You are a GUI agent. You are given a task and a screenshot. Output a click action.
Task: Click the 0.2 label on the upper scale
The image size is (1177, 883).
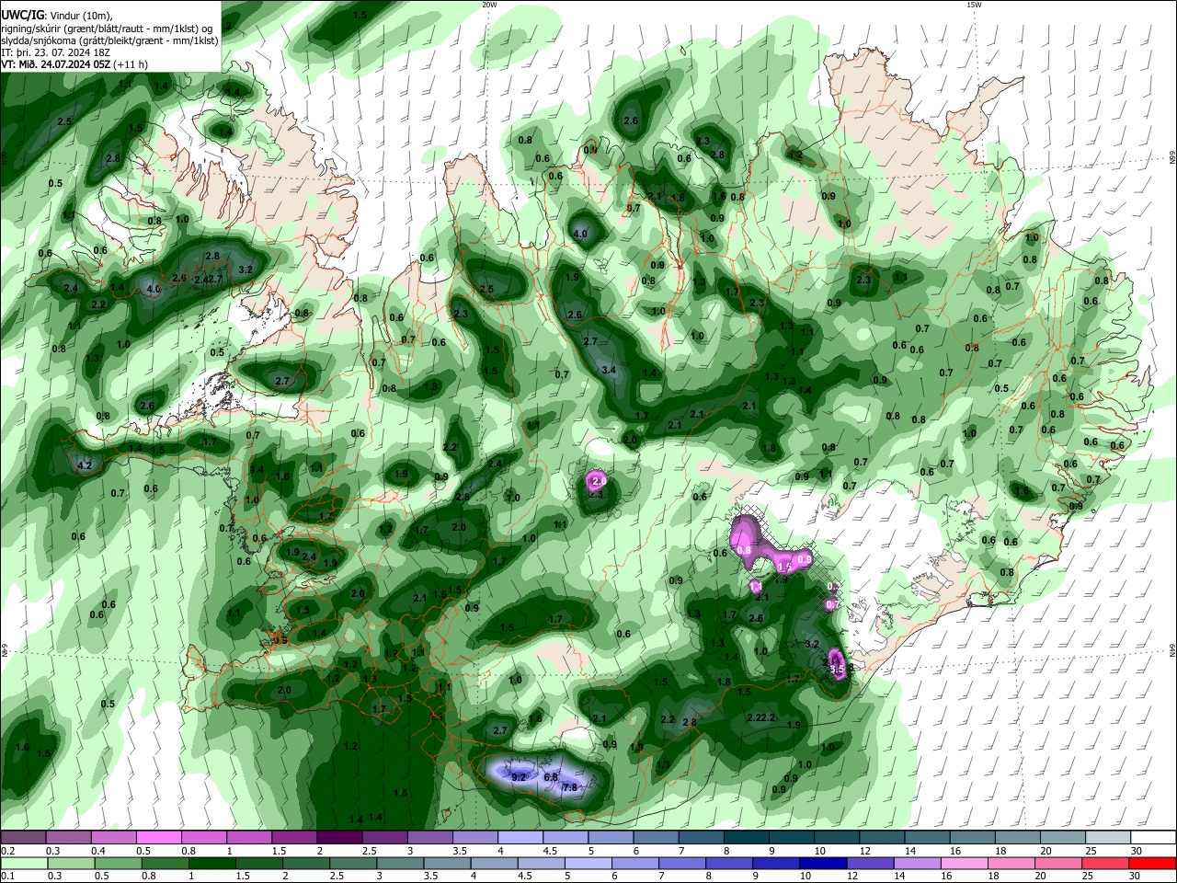[x=7, y=851]
